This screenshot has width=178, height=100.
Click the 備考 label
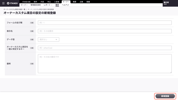pyautogui.click(x=9, y=63)
